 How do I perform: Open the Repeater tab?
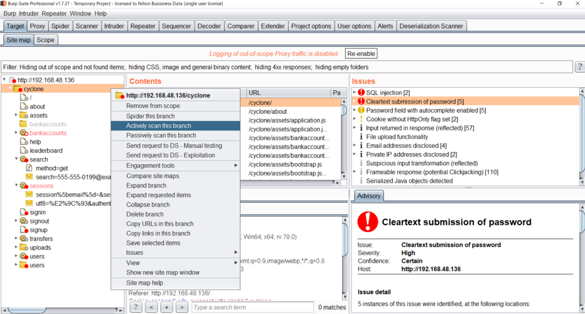coord(143,26)
